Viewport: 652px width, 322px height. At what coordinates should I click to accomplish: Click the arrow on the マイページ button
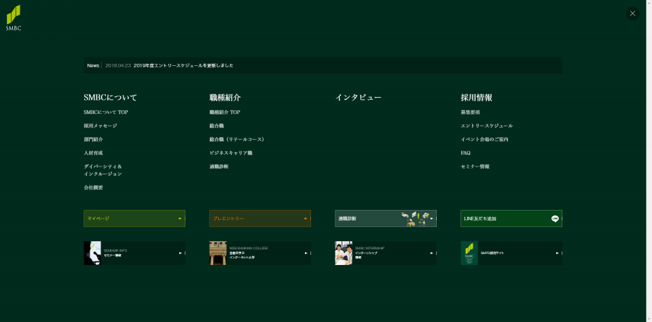[180, 219]
